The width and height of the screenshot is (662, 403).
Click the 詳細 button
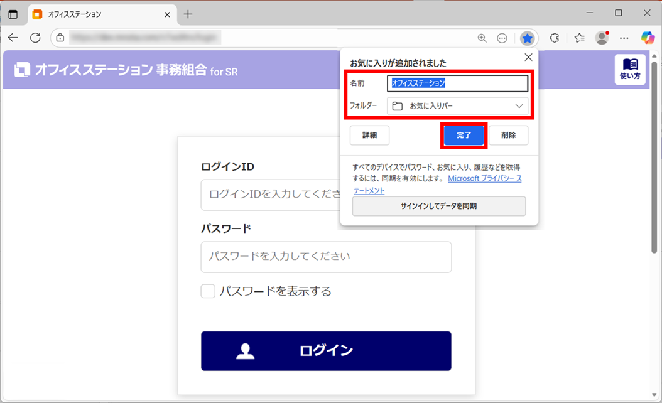(369, 136)
